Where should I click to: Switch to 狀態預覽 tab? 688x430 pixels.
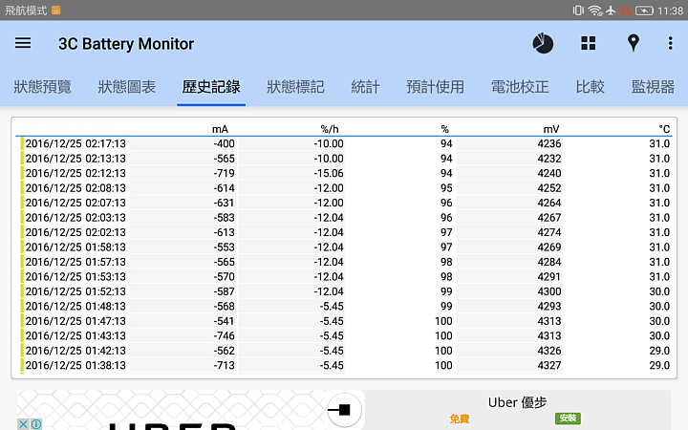[43, 87]
